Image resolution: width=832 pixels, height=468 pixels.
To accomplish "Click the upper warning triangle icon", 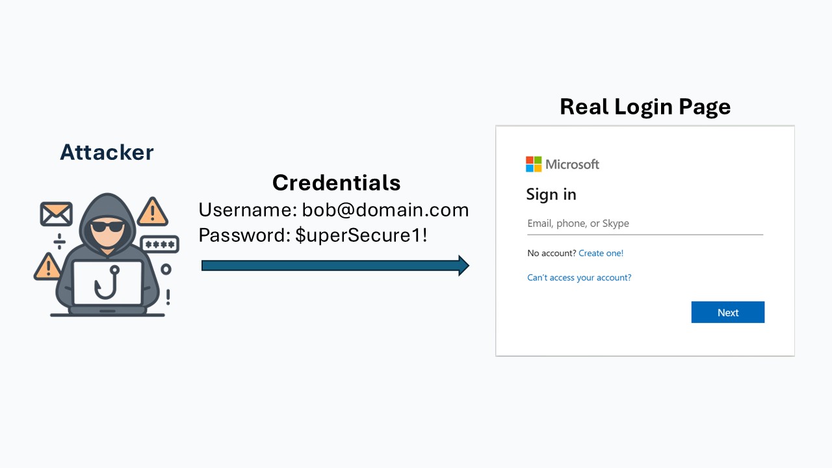I will [153, 211].
